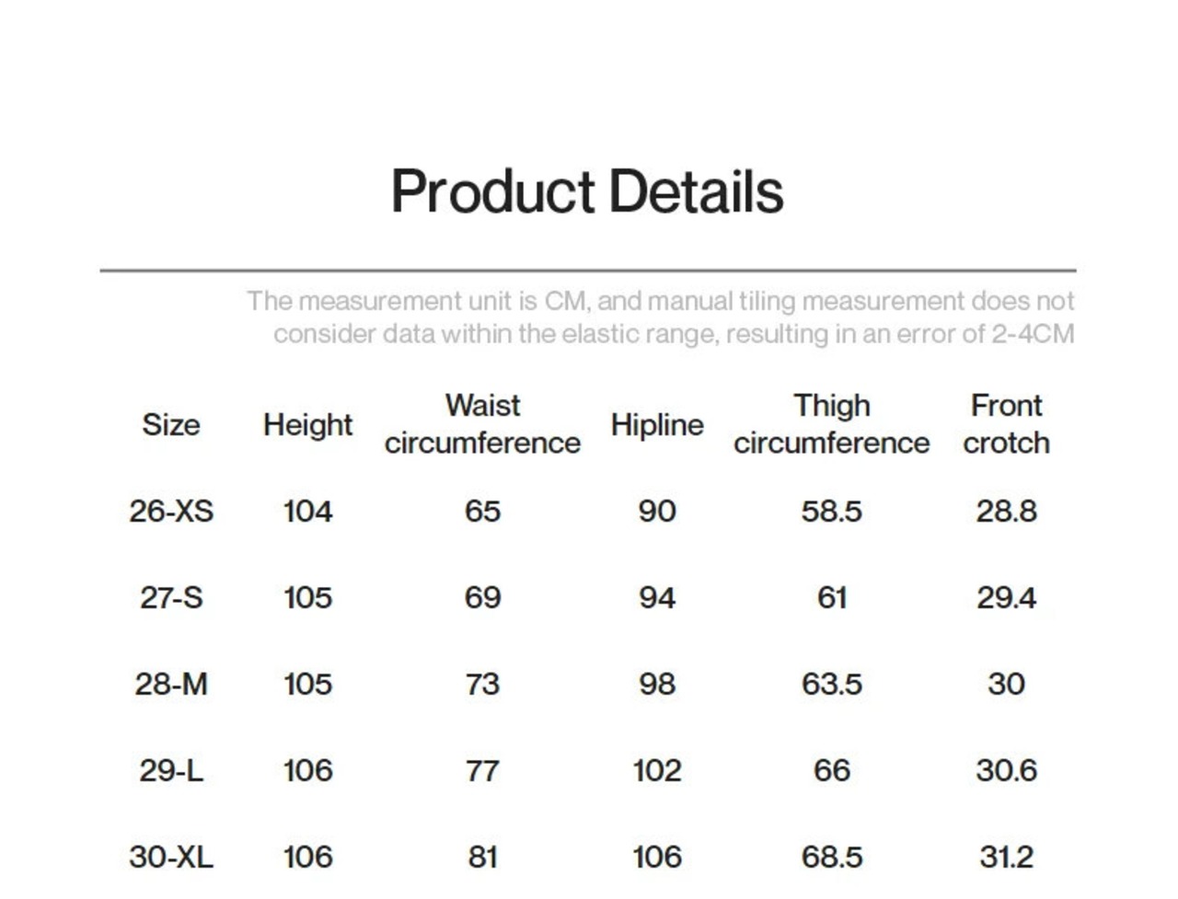Image resolution: width=1178 pixels, height=899 pixels.
Task: Select the Front crotch column header
Action: (1006, 424)
